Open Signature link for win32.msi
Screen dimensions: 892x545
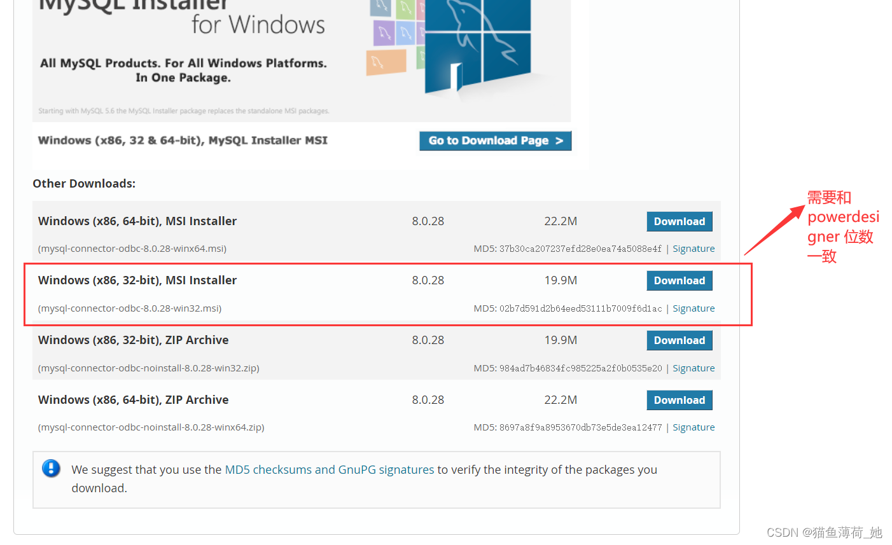(693, 308)
